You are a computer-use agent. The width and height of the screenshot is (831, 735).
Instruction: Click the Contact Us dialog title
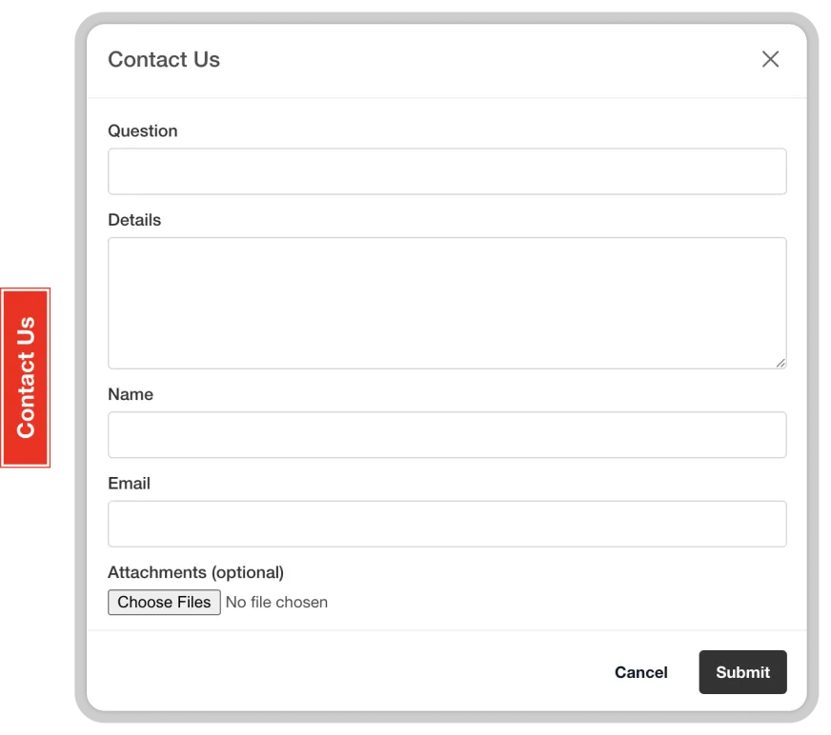(x=164, y=58)
